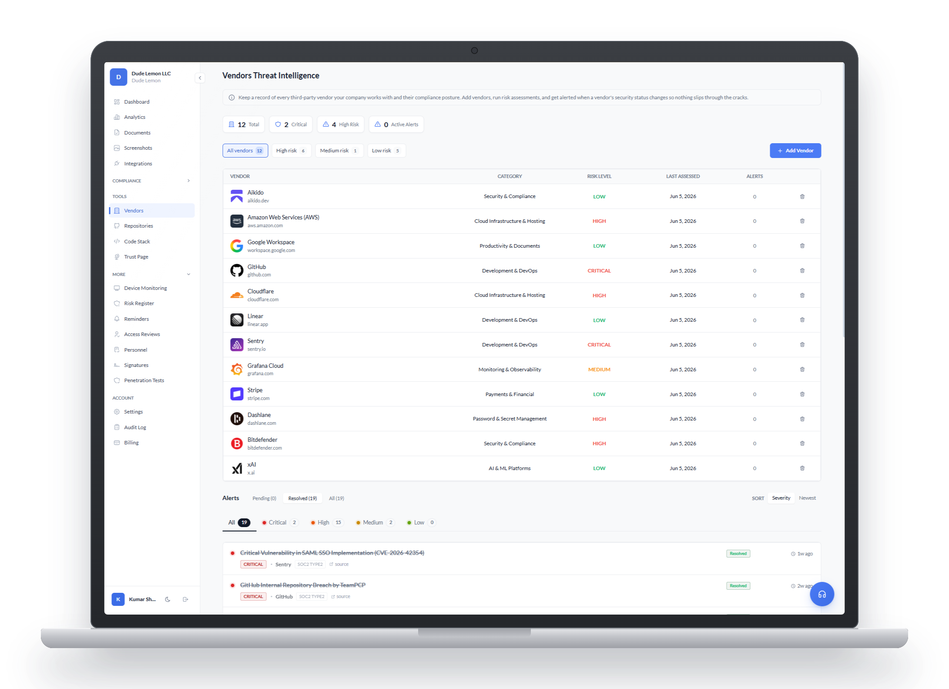Remove the xAI vendor via trash icon
The image size is (949, 689).
802,468
